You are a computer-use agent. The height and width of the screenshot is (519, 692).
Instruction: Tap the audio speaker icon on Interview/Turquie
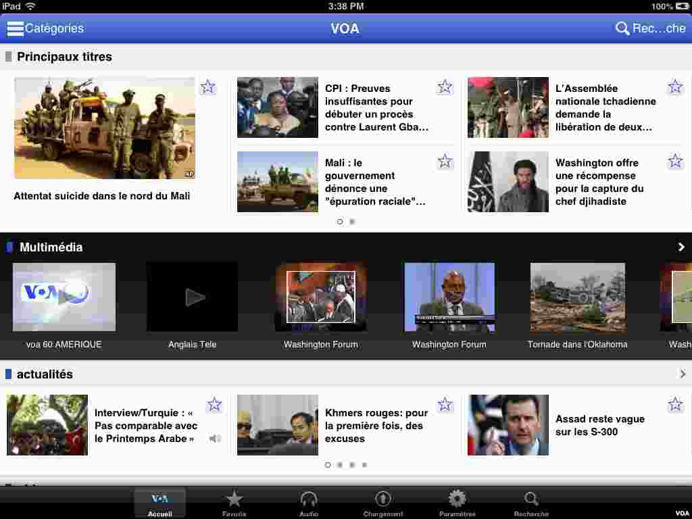(x=215, y=438)
